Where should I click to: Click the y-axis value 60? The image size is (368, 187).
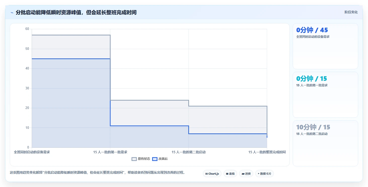coord(27,29)
